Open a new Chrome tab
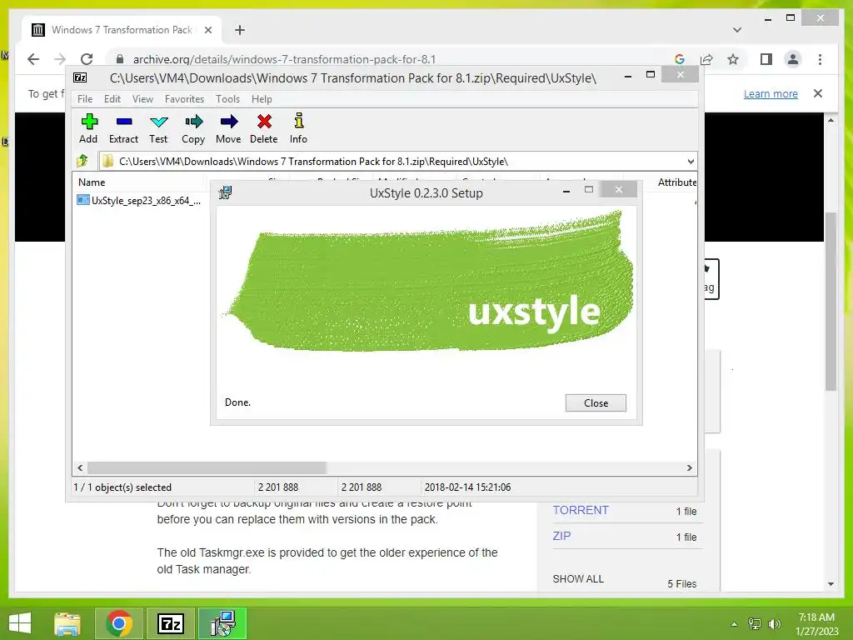The image size is (853, 640). pos(240,30)
